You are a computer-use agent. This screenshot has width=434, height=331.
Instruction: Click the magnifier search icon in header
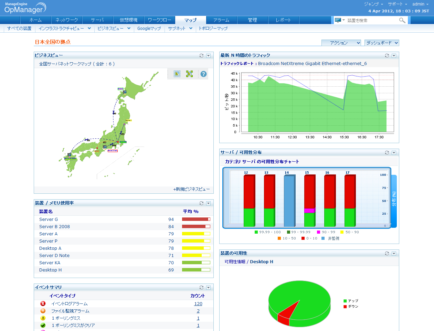tap(402, 21)
